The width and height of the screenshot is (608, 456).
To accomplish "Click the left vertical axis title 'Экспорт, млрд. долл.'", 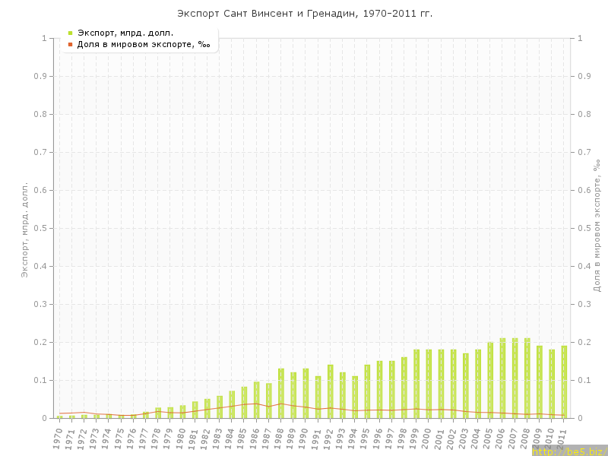I will coord(24,229).
